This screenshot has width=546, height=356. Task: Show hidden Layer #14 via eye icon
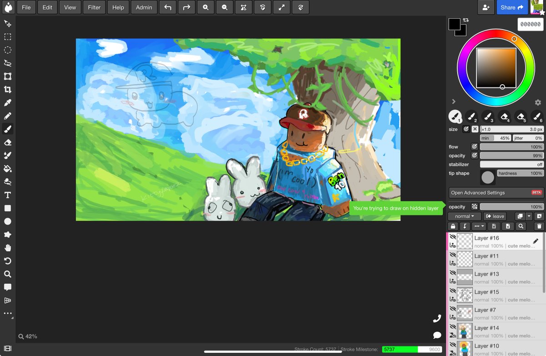click(x=453, y=327)
